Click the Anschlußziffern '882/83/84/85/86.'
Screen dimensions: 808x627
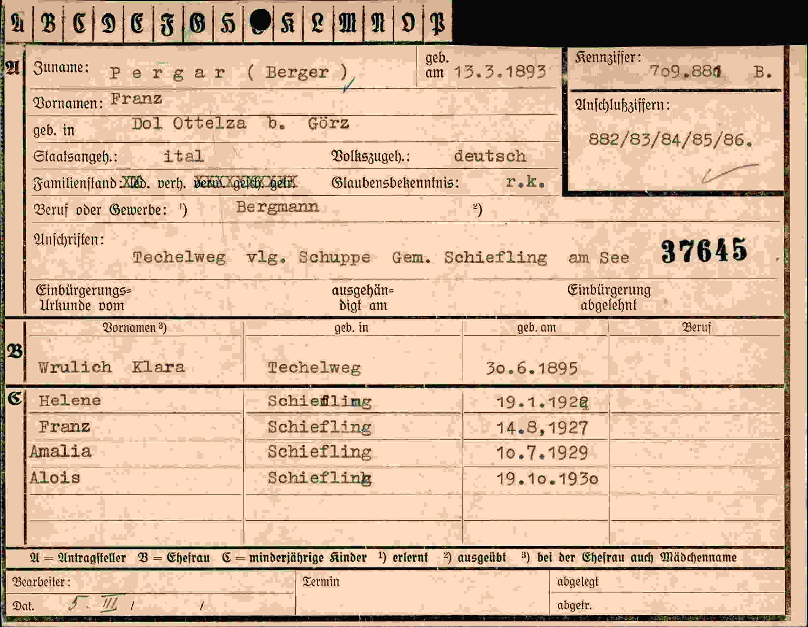pos(670,140)
